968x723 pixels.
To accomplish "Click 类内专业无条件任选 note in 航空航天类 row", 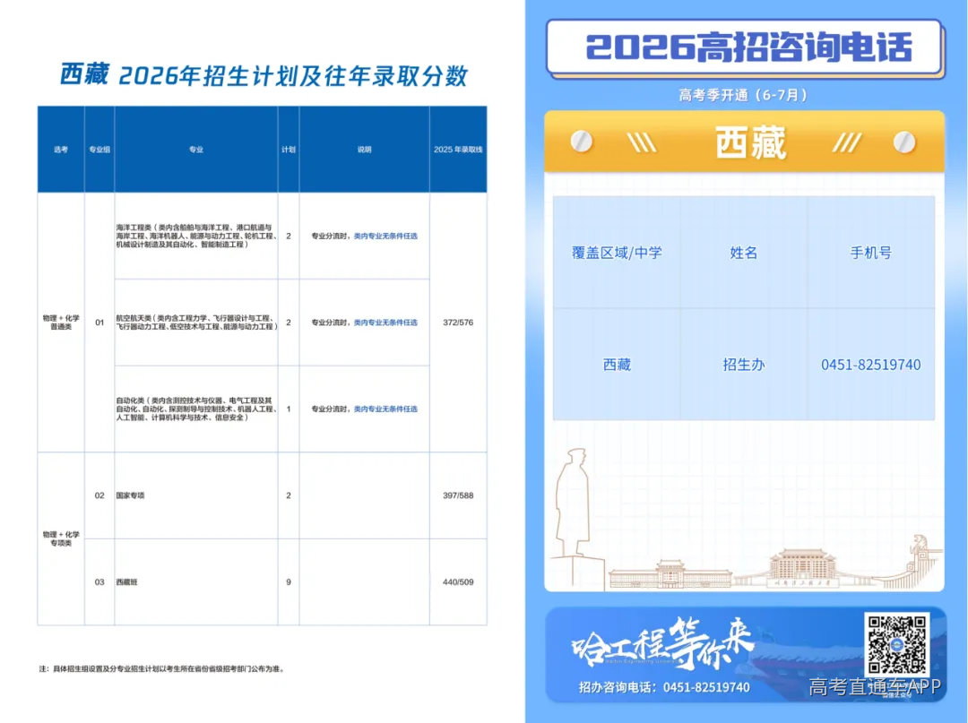I will 385,322.
